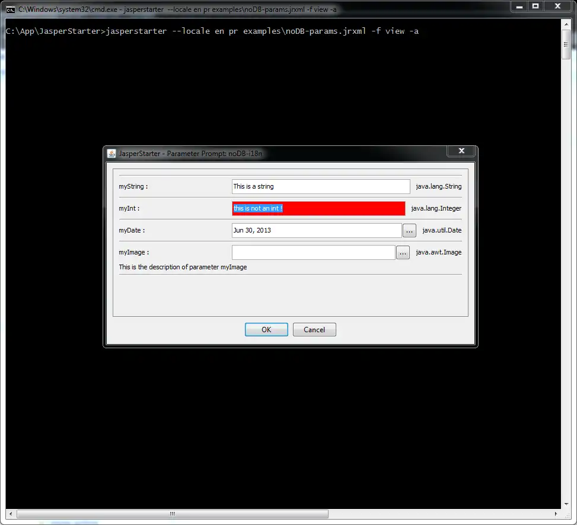Click the horizontal scrollbar left arrow
Screen dimensions: 577x525
[10, 514]
